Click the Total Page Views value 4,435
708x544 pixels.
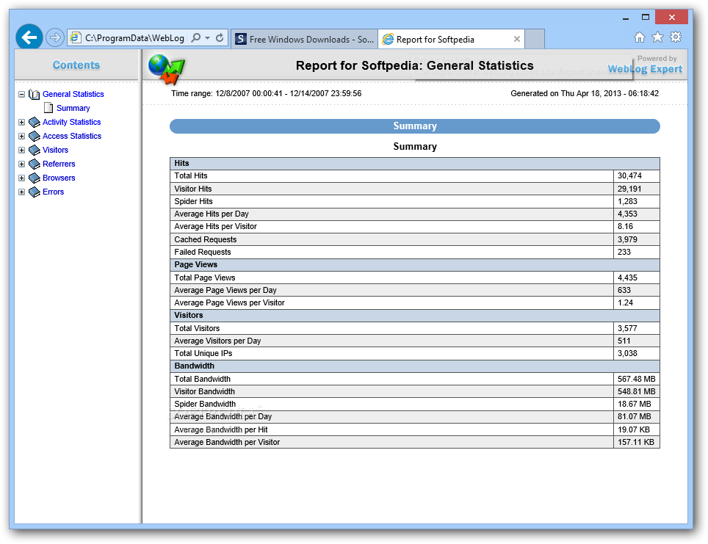pyautogui.click(x=627, y=278)
